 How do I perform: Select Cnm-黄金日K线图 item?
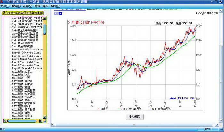click(22, 43)
